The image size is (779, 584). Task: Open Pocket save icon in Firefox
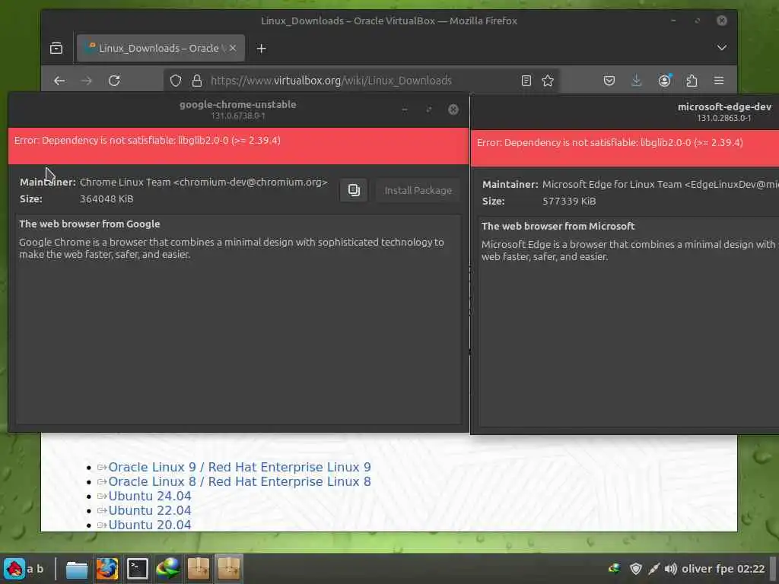[x=609, y=81]
